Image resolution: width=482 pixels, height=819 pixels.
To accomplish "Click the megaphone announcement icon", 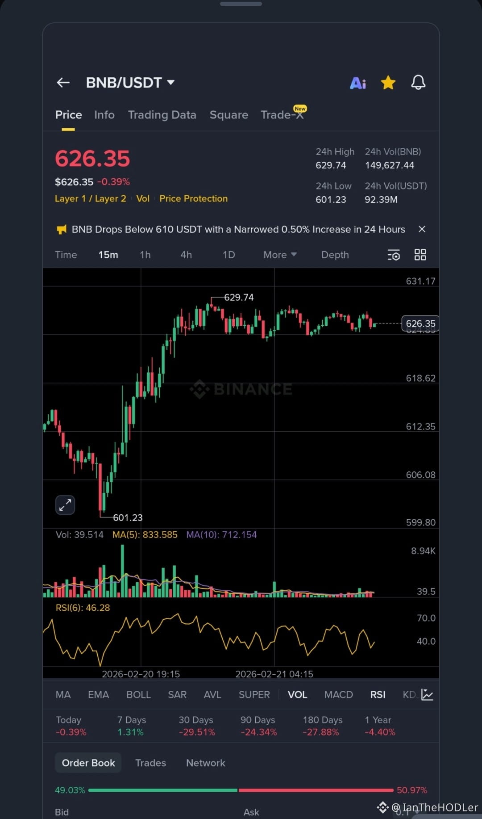I will point(61,230).
